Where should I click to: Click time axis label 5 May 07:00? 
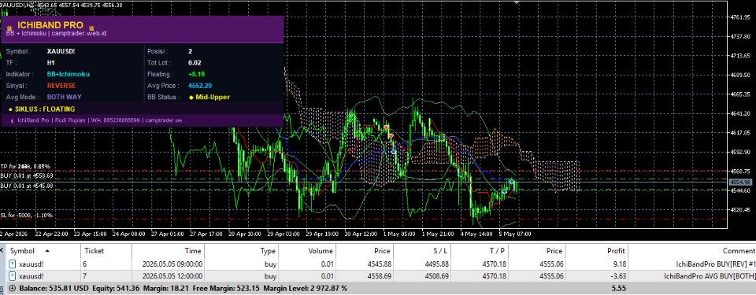[x=514, y=234]
